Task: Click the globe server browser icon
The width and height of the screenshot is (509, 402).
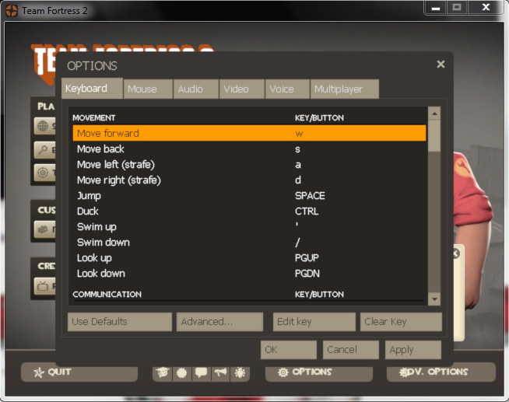Action: 43,126
